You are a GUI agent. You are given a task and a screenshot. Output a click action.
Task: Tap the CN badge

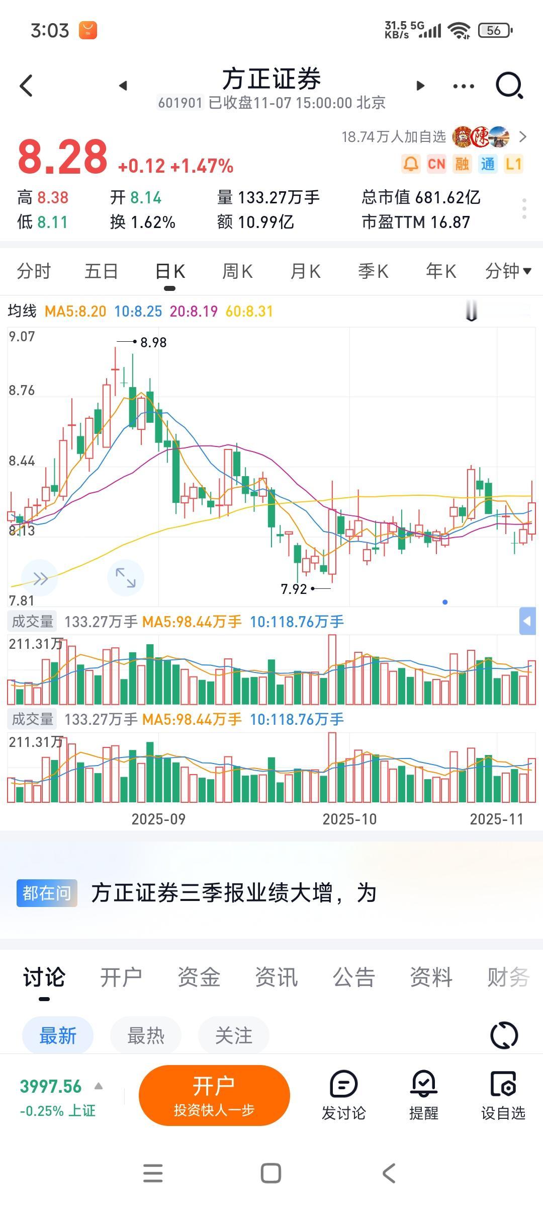coord(436,164)
